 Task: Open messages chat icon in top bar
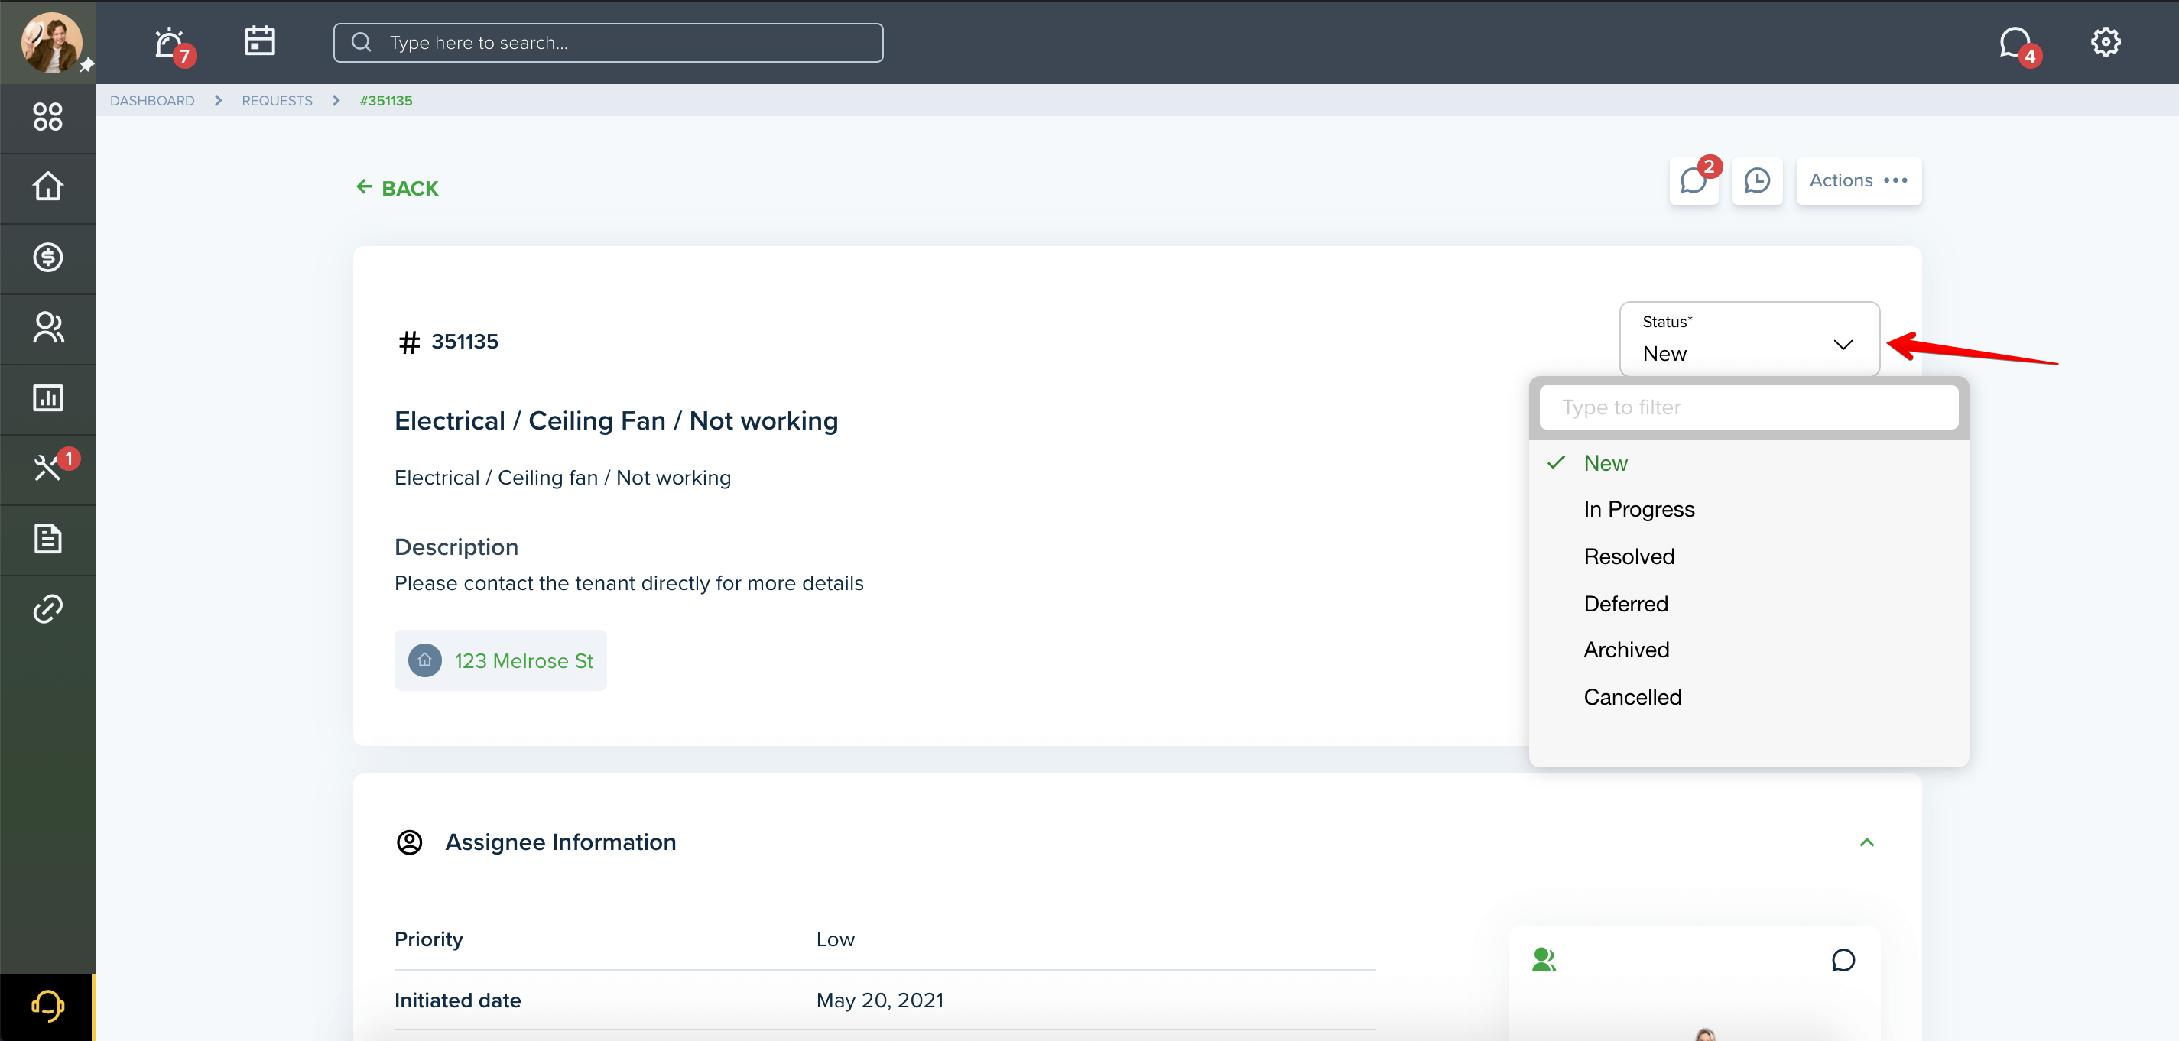click(x=2015, y=42)
